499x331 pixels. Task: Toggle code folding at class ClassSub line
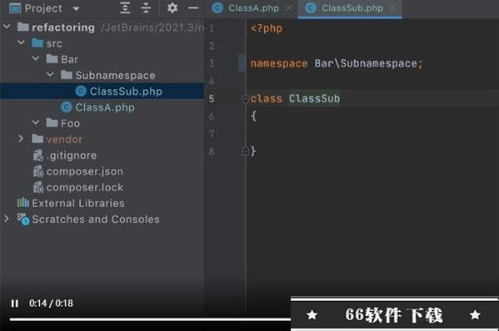pyautogui.click(x=245, y=99)
